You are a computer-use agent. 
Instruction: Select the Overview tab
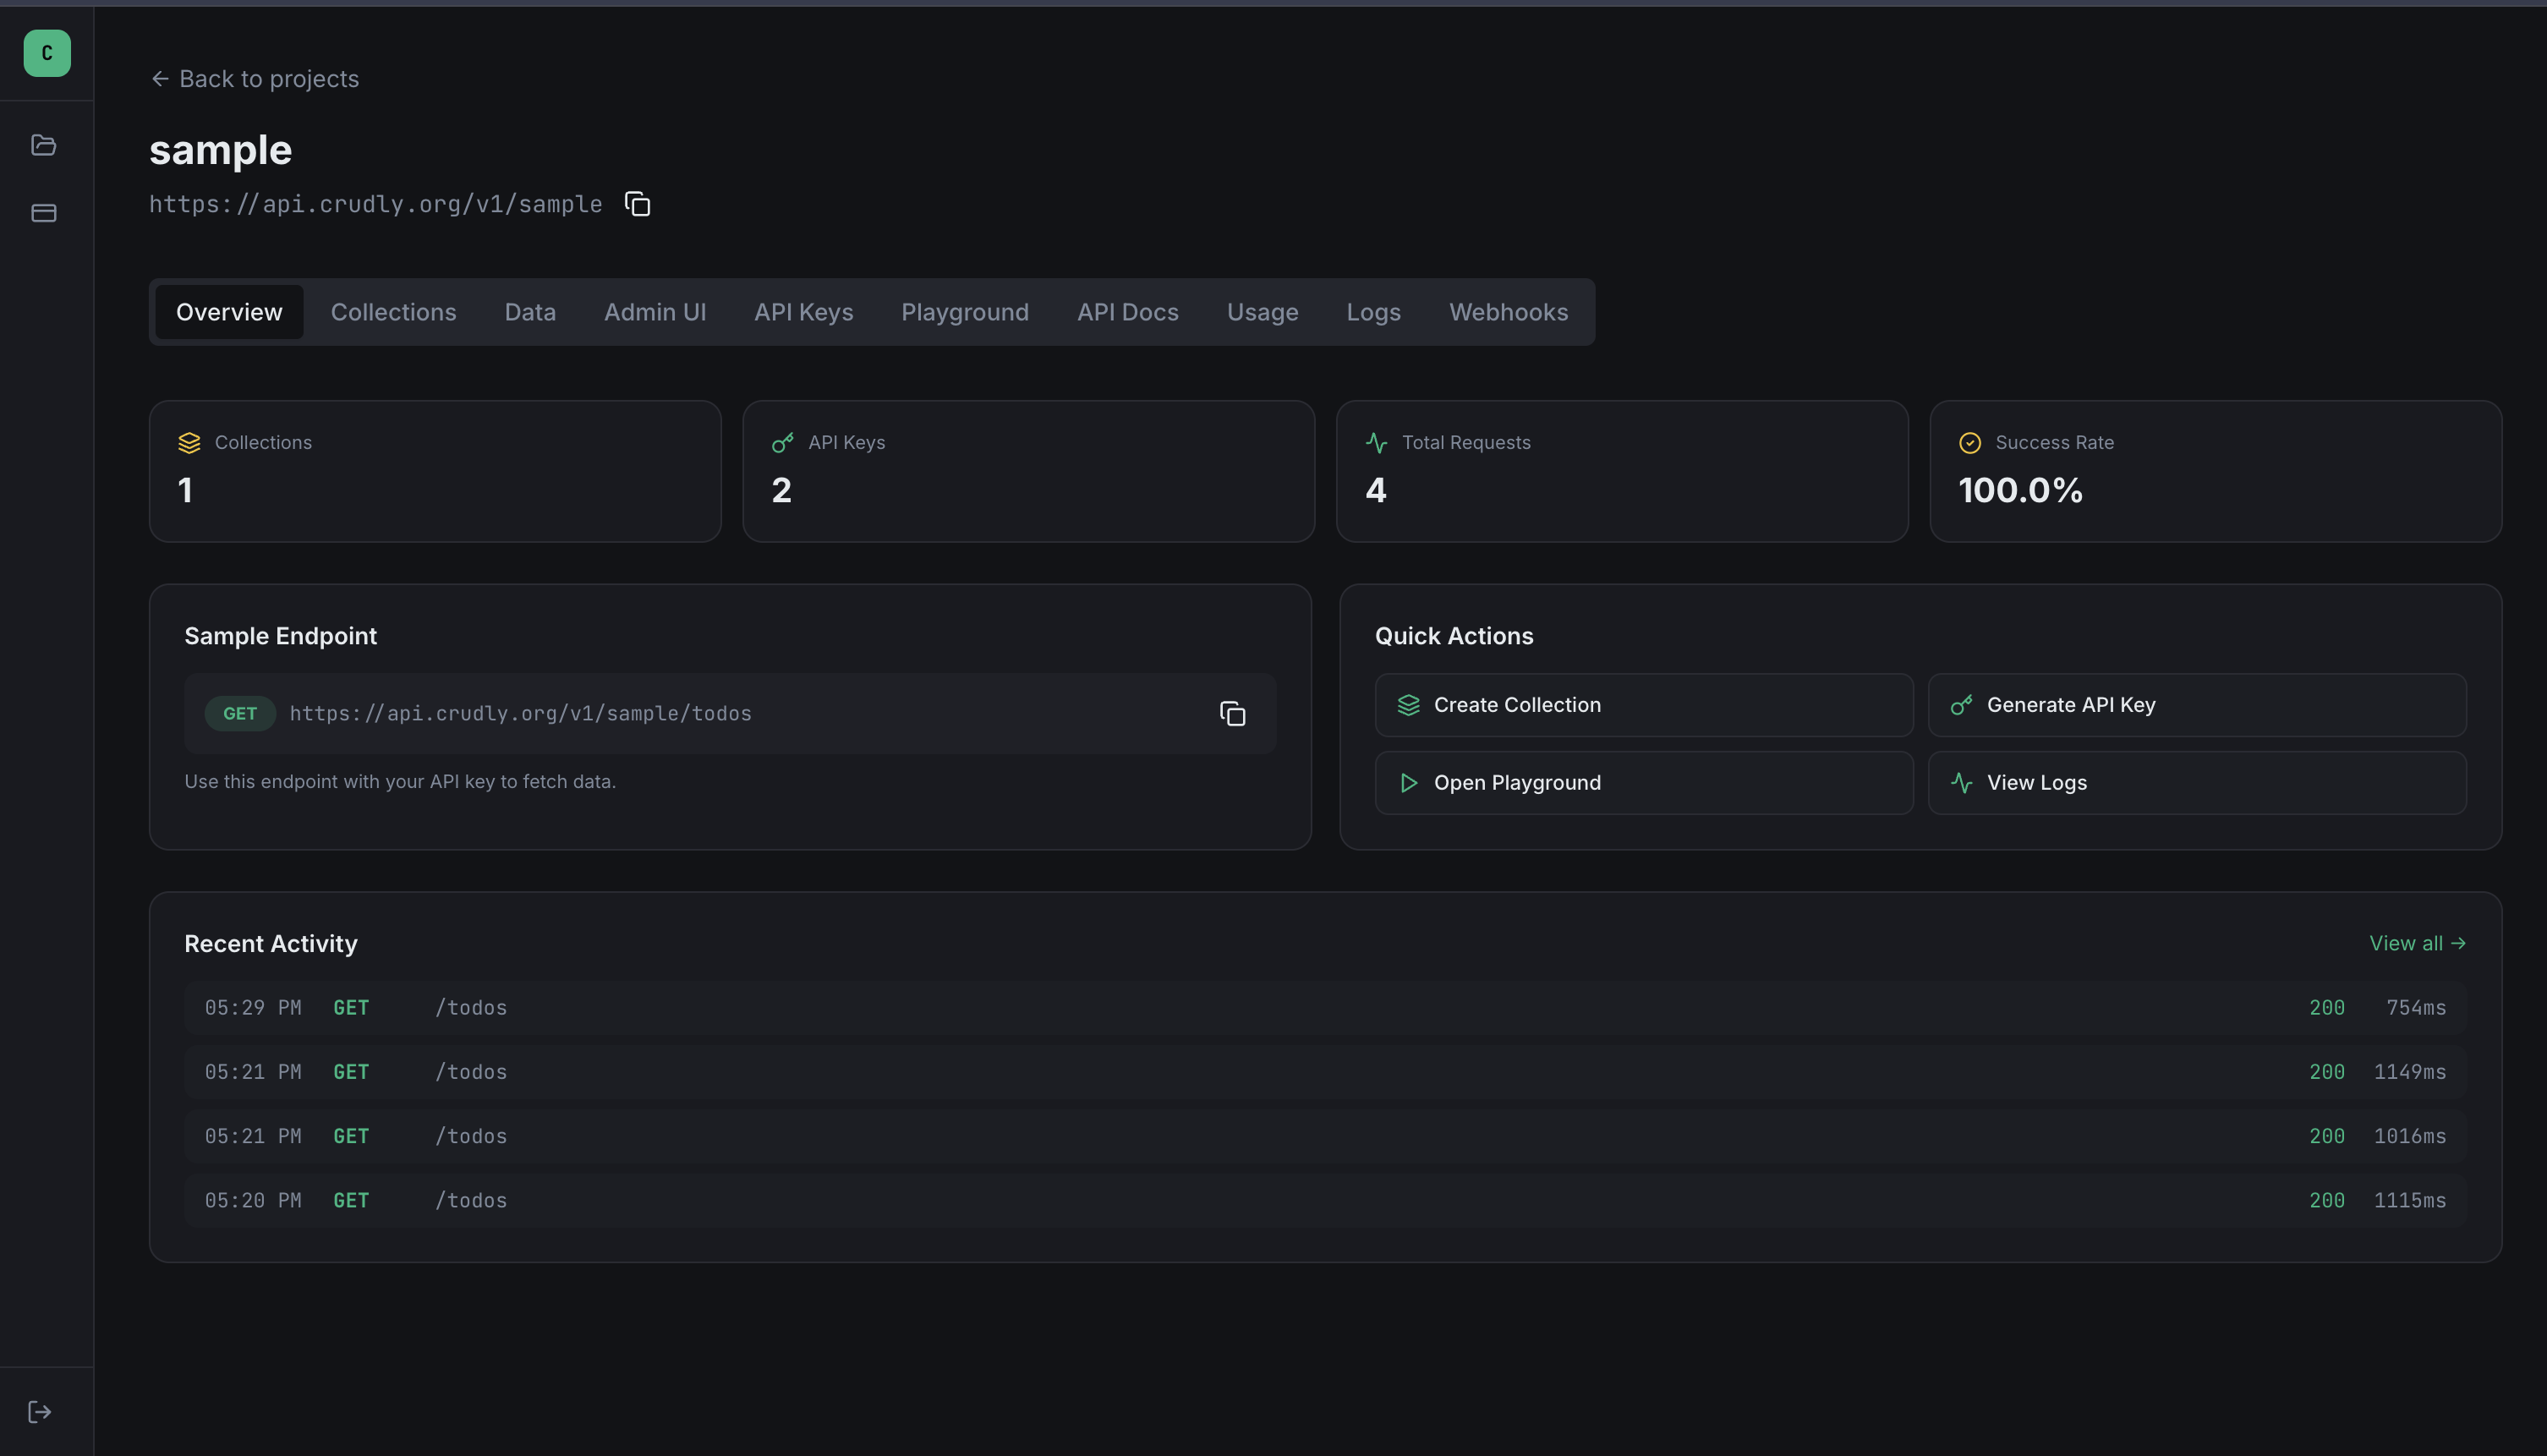coord(229,312)
